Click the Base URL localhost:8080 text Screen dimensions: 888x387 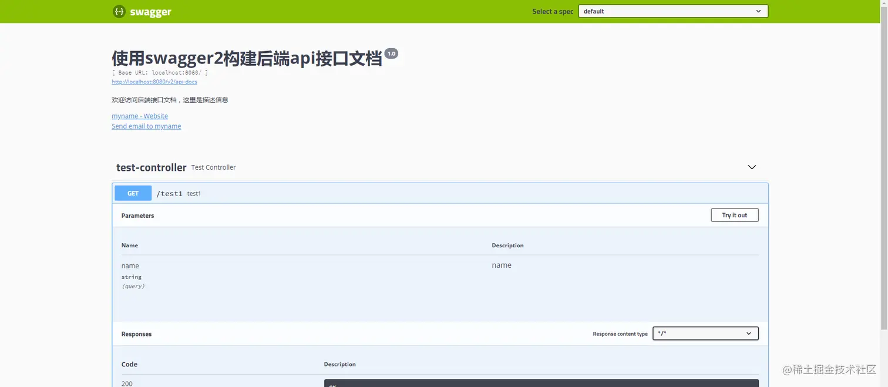160,73
